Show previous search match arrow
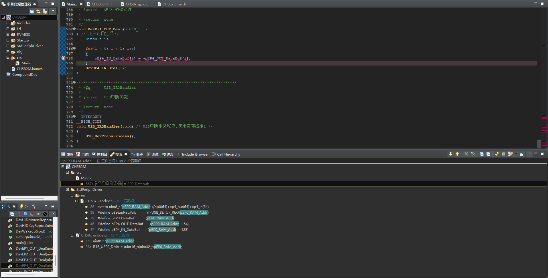This screenshot has height=278, width=548. 457,154
